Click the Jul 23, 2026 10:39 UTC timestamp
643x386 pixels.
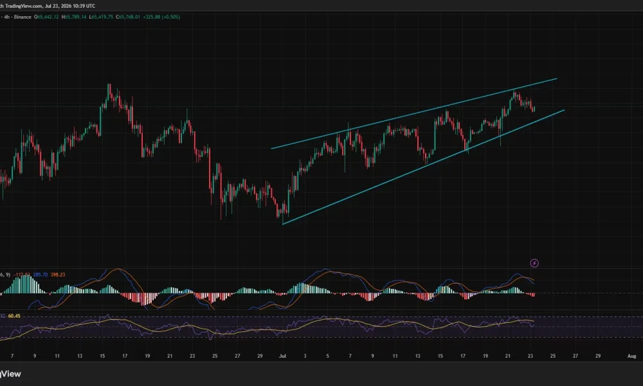[x=70, y=6]
